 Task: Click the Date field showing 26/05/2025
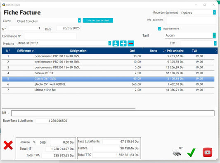69,28
